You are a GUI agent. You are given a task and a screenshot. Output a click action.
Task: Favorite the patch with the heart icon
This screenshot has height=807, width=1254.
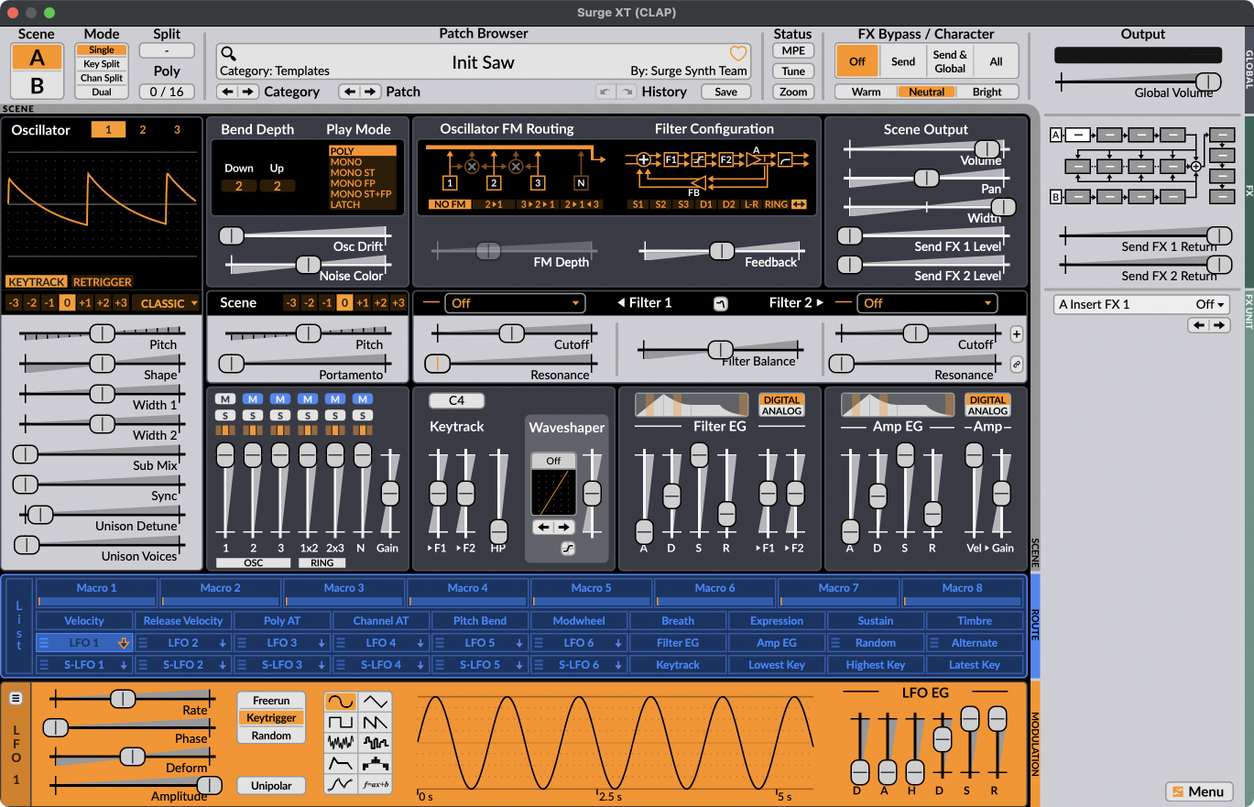pyautogui.click(x=738, y=54)
